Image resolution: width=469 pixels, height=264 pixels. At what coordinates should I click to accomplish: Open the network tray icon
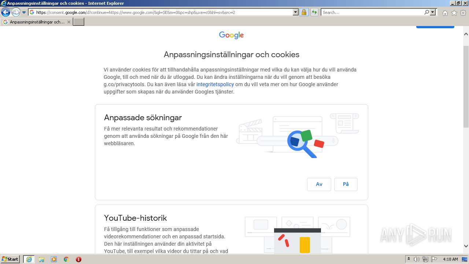[x=425, y=259]
